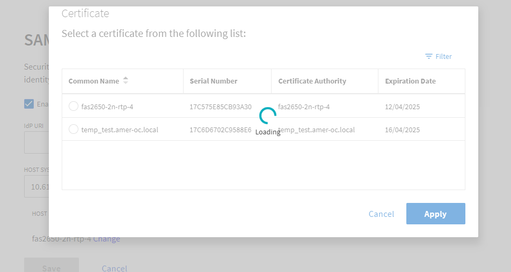Toggle the Enable checkbox behind the dialog

tap(29, 104)
